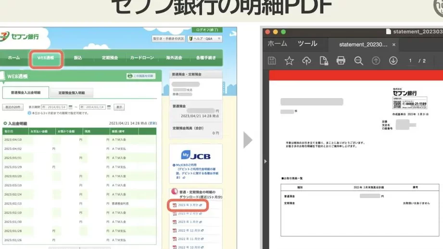Screen dimensions: 443x249
Task: Open the ホーム tab in the PDF viewer
Action: [277, 44]
